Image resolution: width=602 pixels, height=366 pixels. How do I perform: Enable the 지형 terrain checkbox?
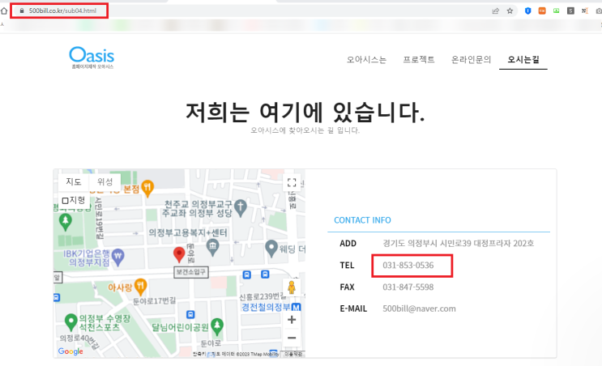point(65,201)
